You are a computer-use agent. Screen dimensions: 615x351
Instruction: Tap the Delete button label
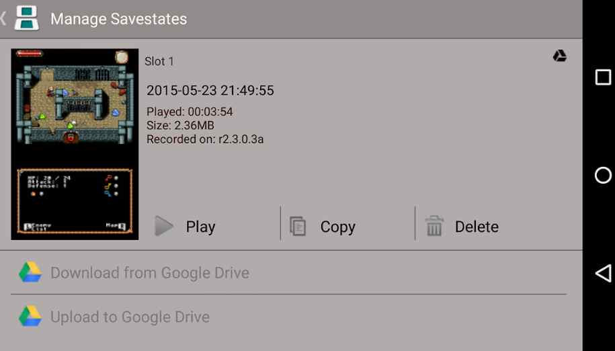pos(477,227)
